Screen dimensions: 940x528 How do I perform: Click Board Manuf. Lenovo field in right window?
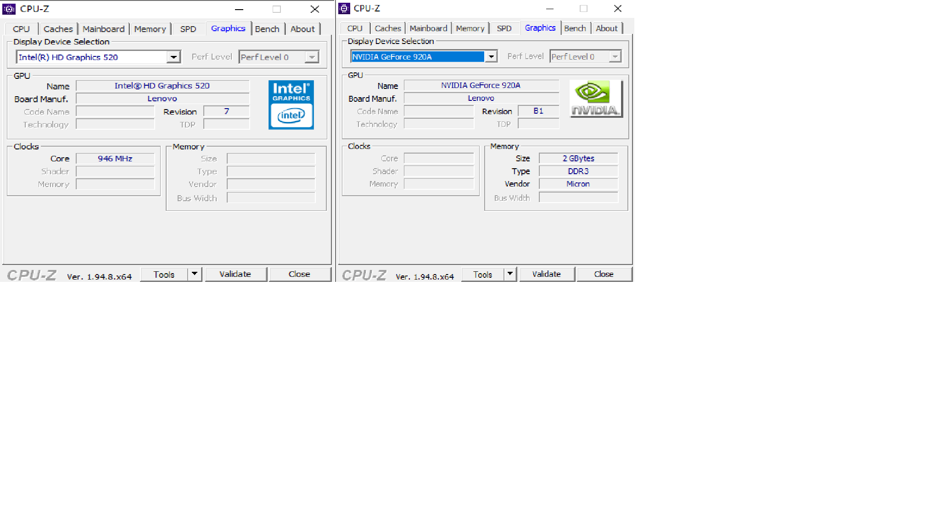(x=481, y=98)
